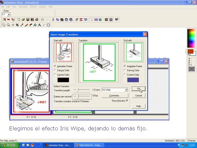The image size is (197, 148).
Task: Click the Customize... button
Action: tap(115, 96)
